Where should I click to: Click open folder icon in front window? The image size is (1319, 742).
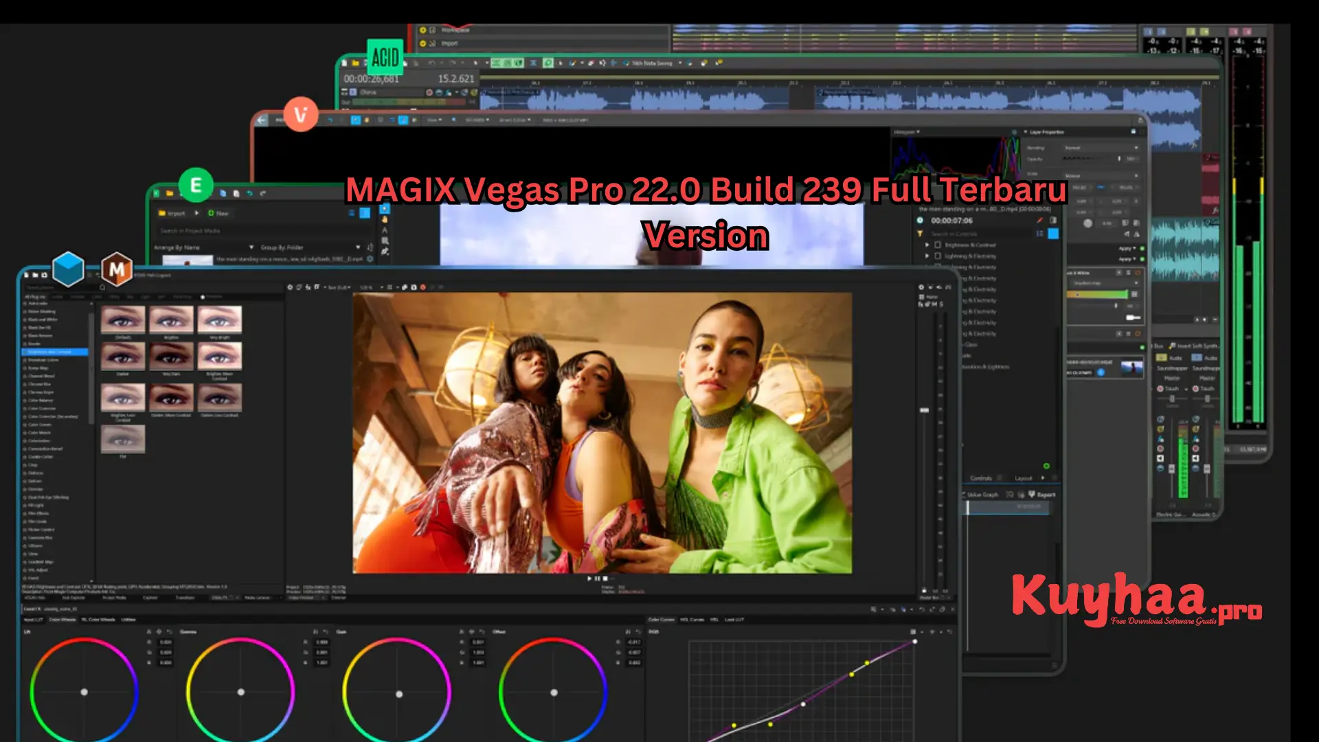point(35,275)
